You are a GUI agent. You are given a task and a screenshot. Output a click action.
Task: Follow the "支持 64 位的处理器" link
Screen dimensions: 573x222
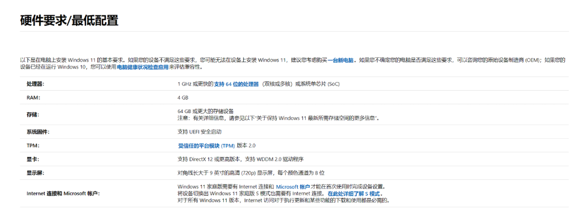[x=236, y=84]
